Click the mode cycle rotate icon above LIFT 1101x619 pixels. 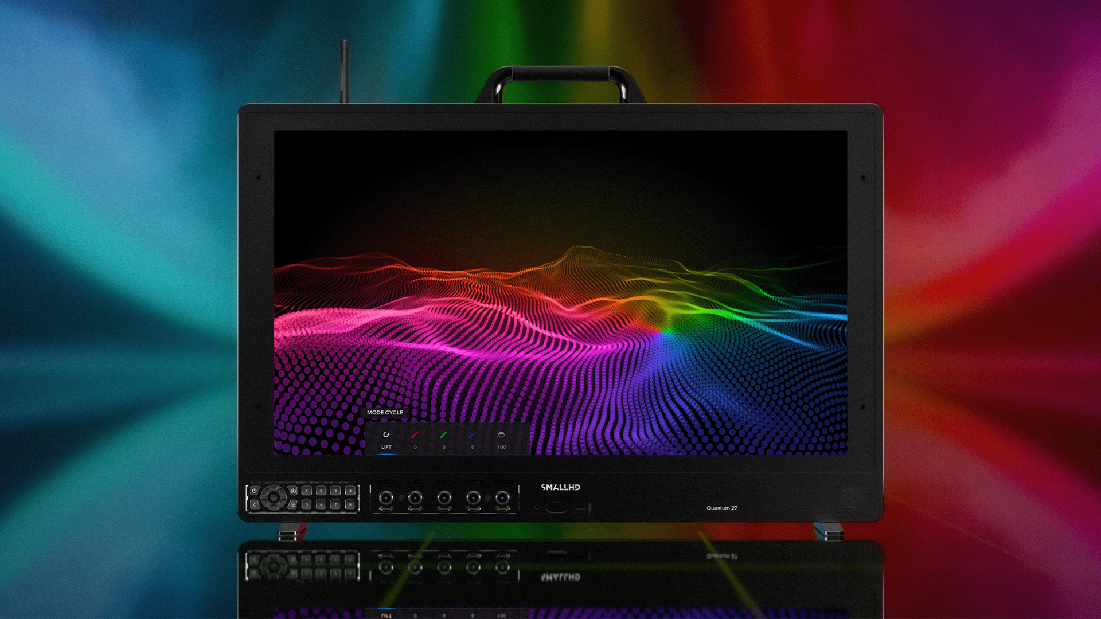click(386, 434)
